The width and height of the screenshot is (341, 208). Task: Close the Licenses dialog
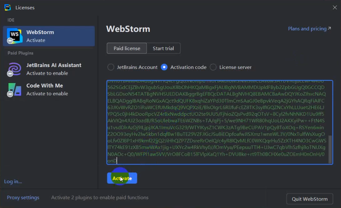point(335,7)
